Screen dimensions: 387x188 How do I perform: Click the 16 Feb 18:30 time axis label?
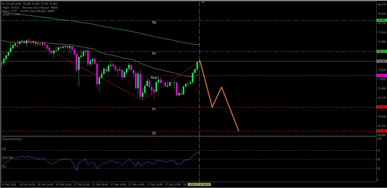click(64, 184)
